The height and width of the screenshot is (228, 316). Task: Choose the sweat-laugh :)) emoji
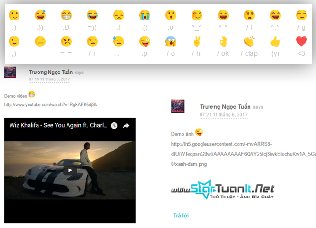pos(40,15)
